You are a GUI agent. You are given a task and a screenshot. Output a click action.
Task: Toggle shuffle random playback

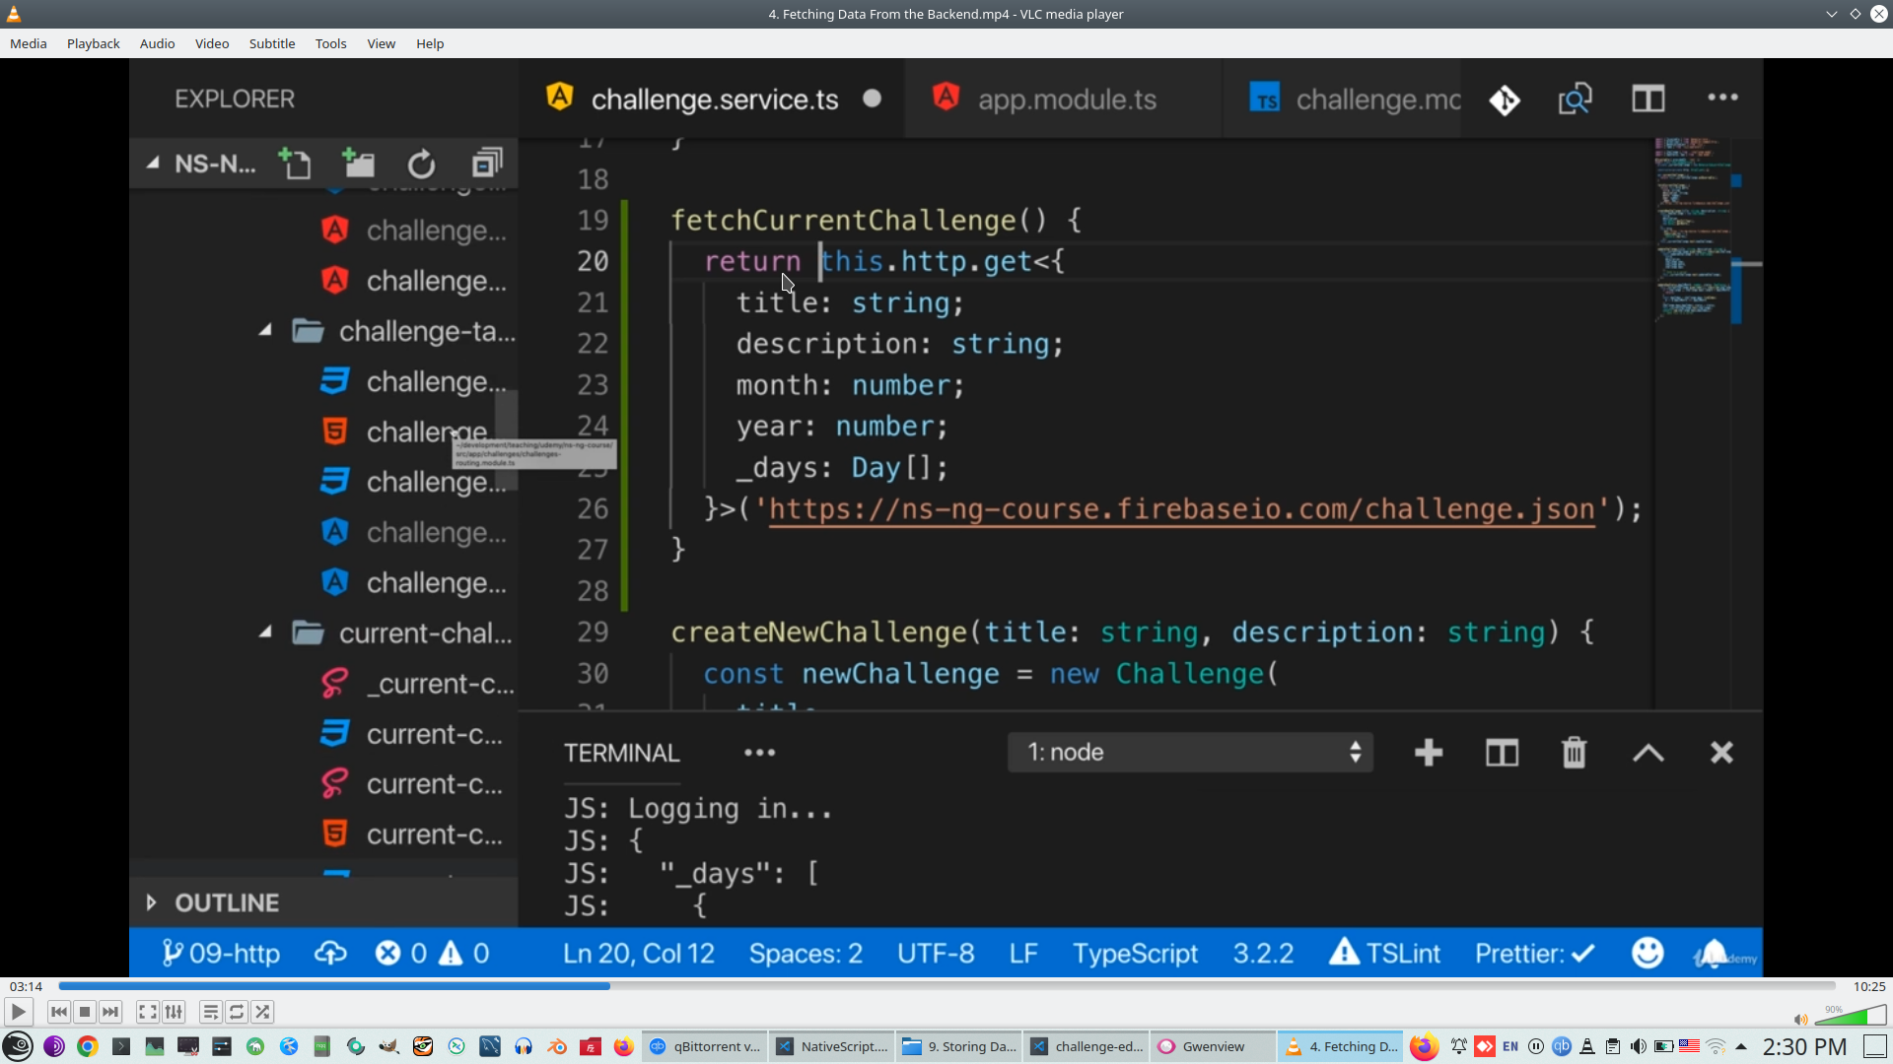tap(262, 1012)
